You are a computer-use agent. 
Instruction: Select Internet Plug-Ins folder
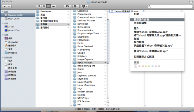tap(89, 66)
